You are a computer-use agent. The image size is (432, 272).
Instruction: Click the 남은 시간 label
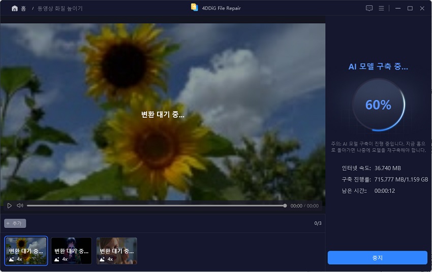(x=354, y=191)
